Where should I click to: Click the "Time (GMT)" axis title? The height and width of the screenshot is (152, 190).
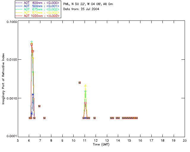101,144
